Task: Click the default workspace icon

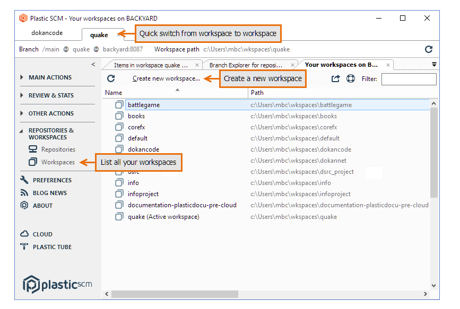Action: pyautogui.click(x=119, y=138)
